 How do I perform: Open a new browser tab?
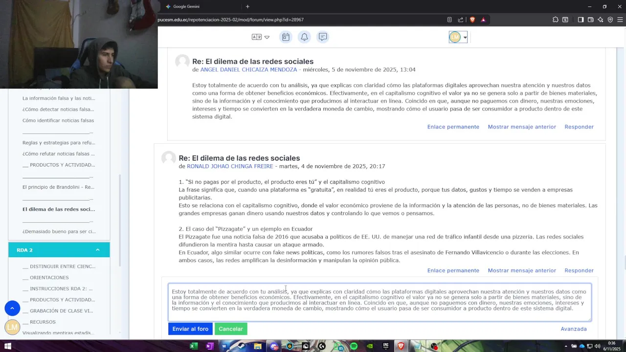coord(247,6)
